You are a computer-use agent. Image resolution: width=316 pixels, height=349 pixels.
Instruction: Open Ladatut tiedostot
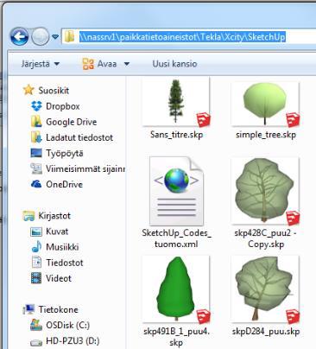(x=79, y=137)
